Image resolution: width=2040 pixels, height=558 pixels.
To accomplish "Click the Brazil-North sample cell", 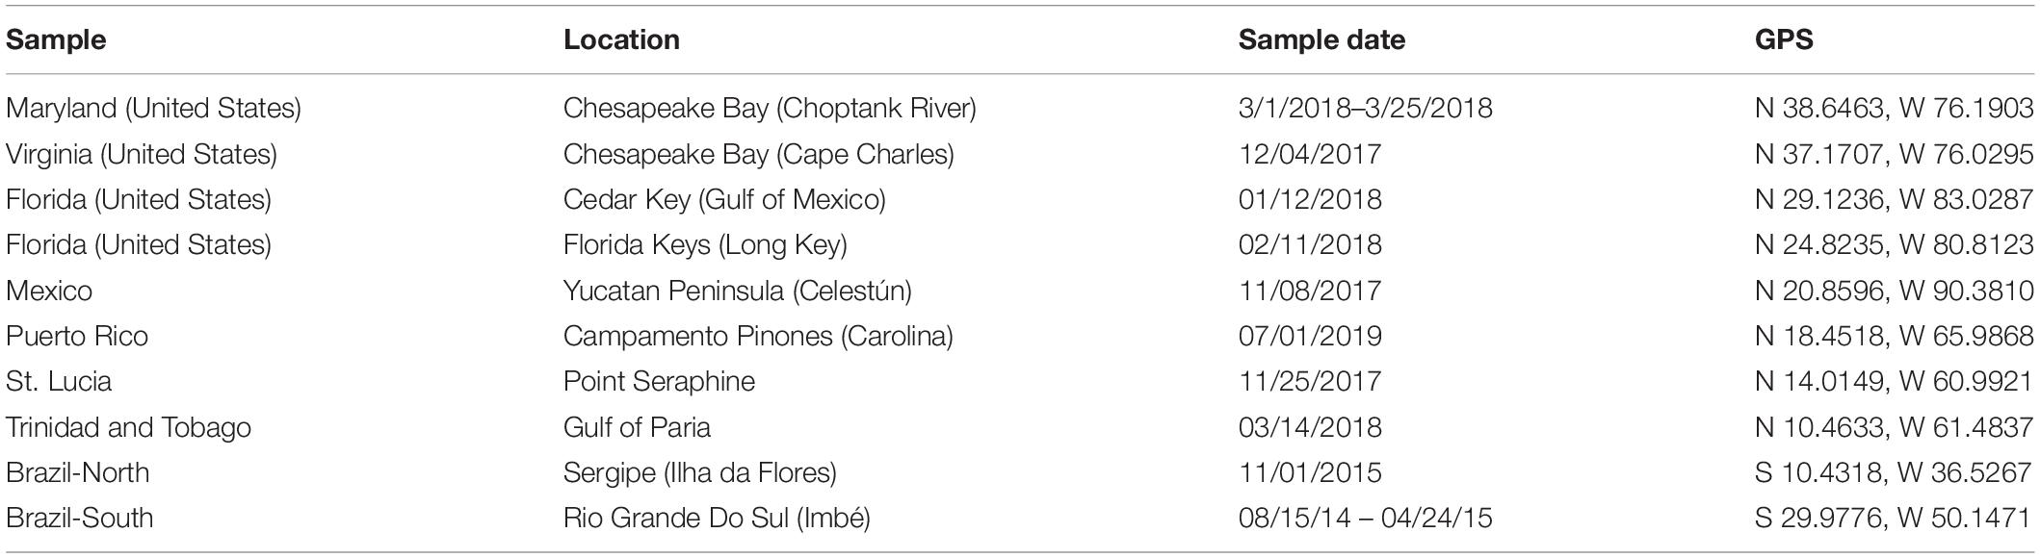I will tap(77, 472).
